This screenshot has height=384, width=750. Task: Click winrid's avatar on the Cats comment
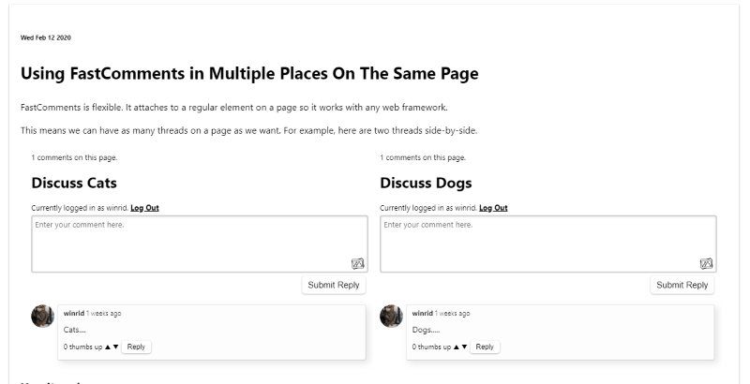[x=42, y=316]
